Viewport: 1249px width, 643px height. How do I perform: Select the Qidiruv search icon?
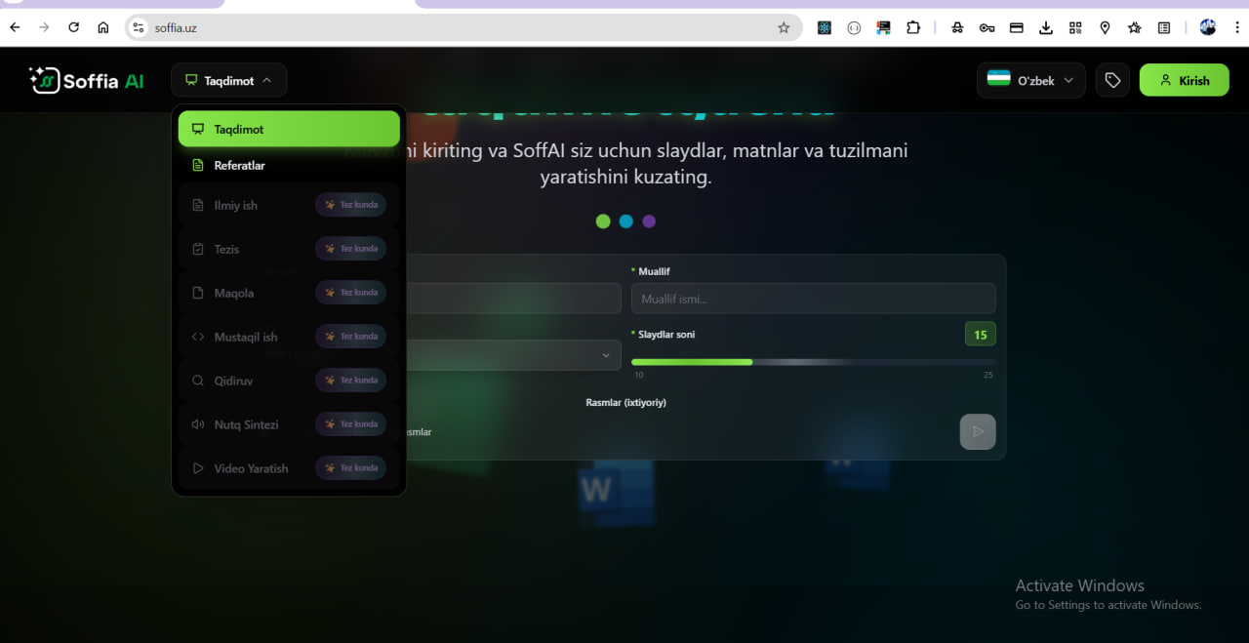[x=197, y=380]
